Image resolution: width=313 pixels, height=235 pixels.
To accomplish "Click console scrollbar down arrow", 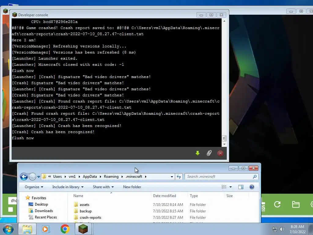I will pos(224,144).
